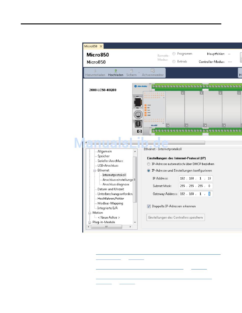The image size is (242, 313).
Task: Click the < Neue Achse > entry
Action: coord(109,217)
